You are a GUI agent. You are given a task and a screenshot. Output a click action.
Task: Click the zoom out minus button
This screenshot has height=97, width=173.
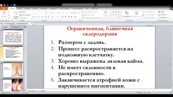(x=152, y=93)
